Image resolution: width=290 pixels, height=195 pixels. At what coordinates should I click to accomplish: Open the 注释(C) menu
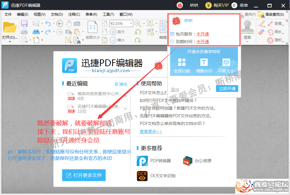click(74, 14)
